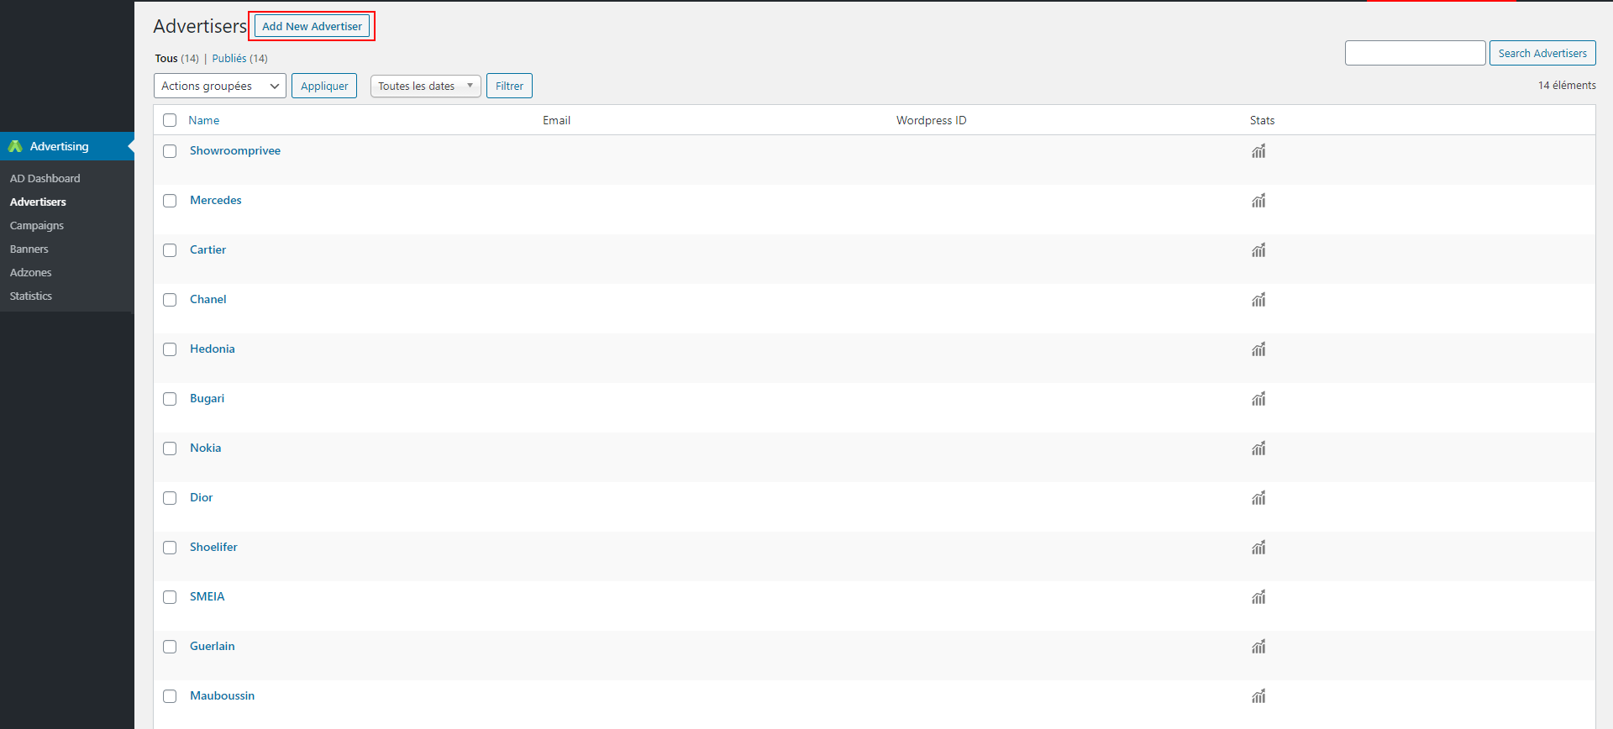Select the Shoelifer row checkbox

click(x=170, y=548)
